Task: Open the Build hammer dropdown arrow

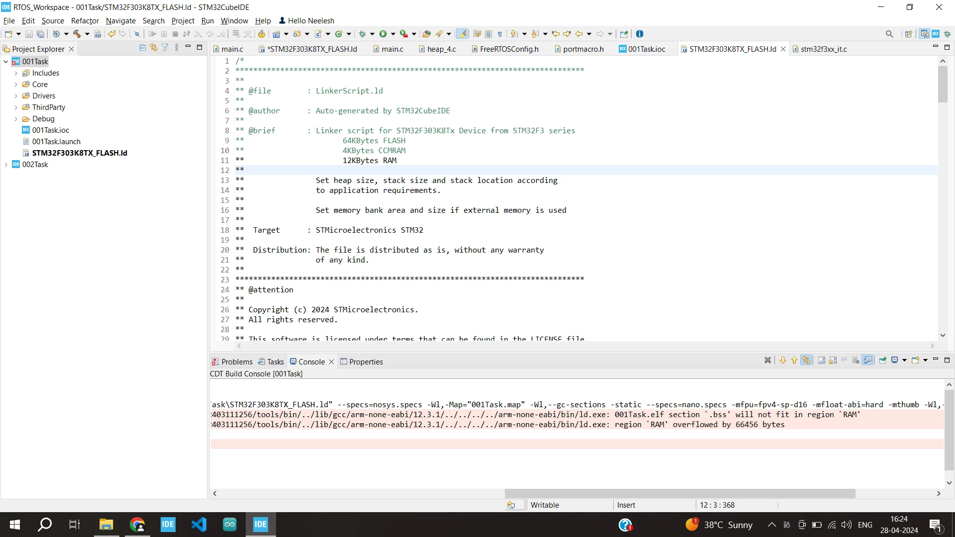Action: [x=87, y=34]
